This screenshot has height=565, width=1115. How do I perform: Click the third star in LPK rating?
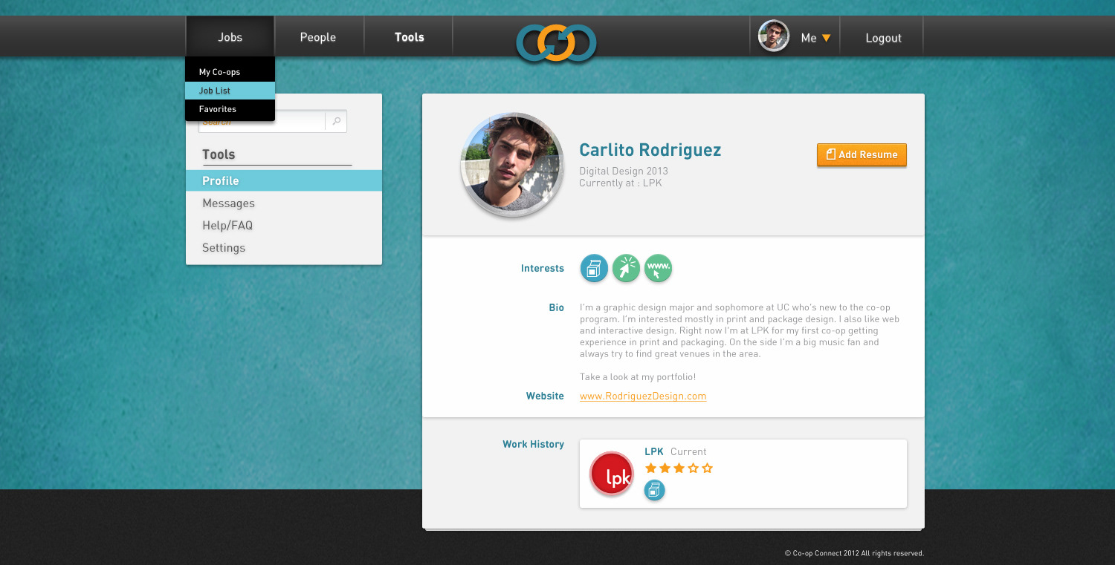[679, 468]
